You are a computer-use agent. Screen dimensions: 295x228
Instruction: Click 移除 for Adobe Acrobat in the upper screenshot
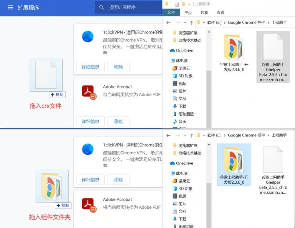tap(118, 121)
